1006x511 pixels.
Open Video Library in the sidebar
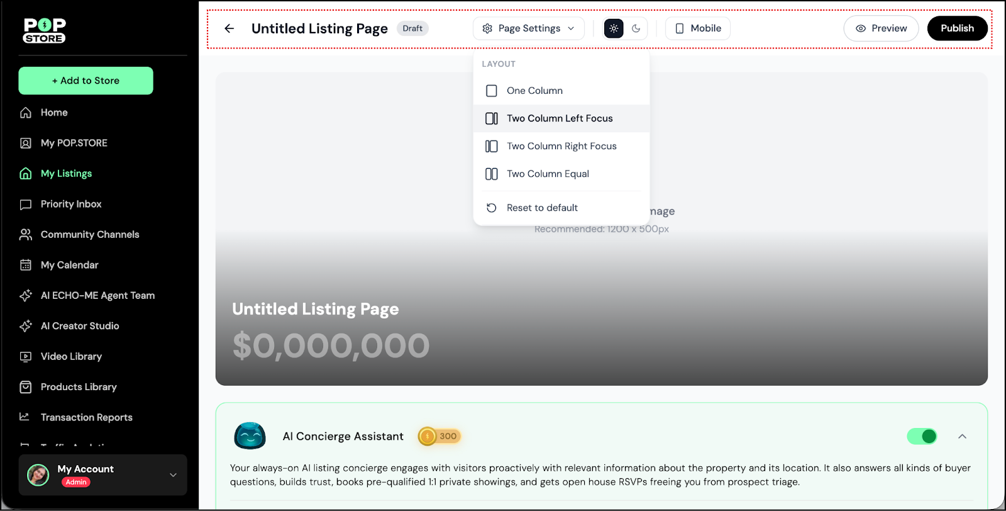(71, 357)
